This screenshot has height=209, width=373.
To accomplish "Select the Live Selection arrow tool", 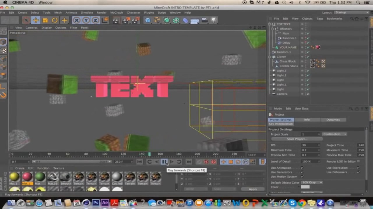I will [26, 20].
